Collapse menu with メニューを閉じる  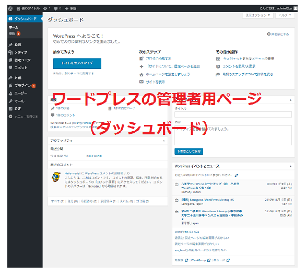click(23, 117)
